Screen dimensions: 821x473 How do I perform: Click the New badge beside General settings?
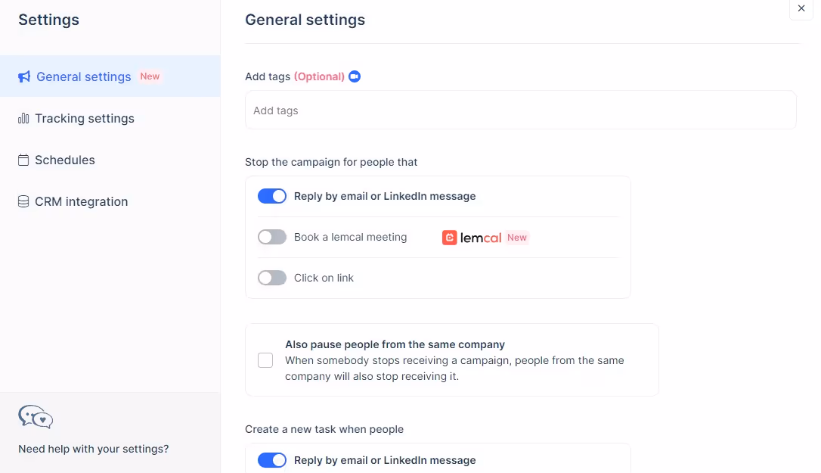coord(150,76)
